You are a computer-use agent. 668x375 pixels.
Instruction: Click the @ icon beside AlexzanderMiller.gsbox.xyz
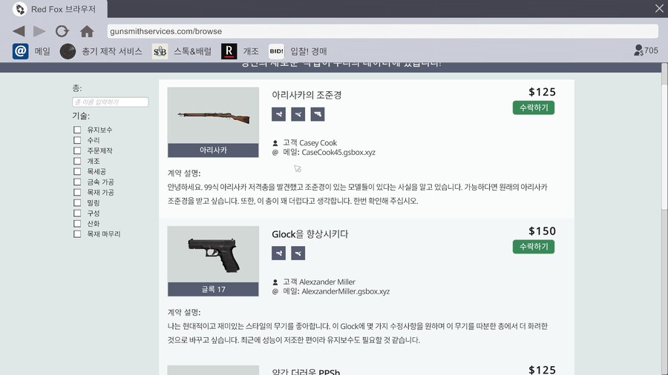click(x=275, y=291)
